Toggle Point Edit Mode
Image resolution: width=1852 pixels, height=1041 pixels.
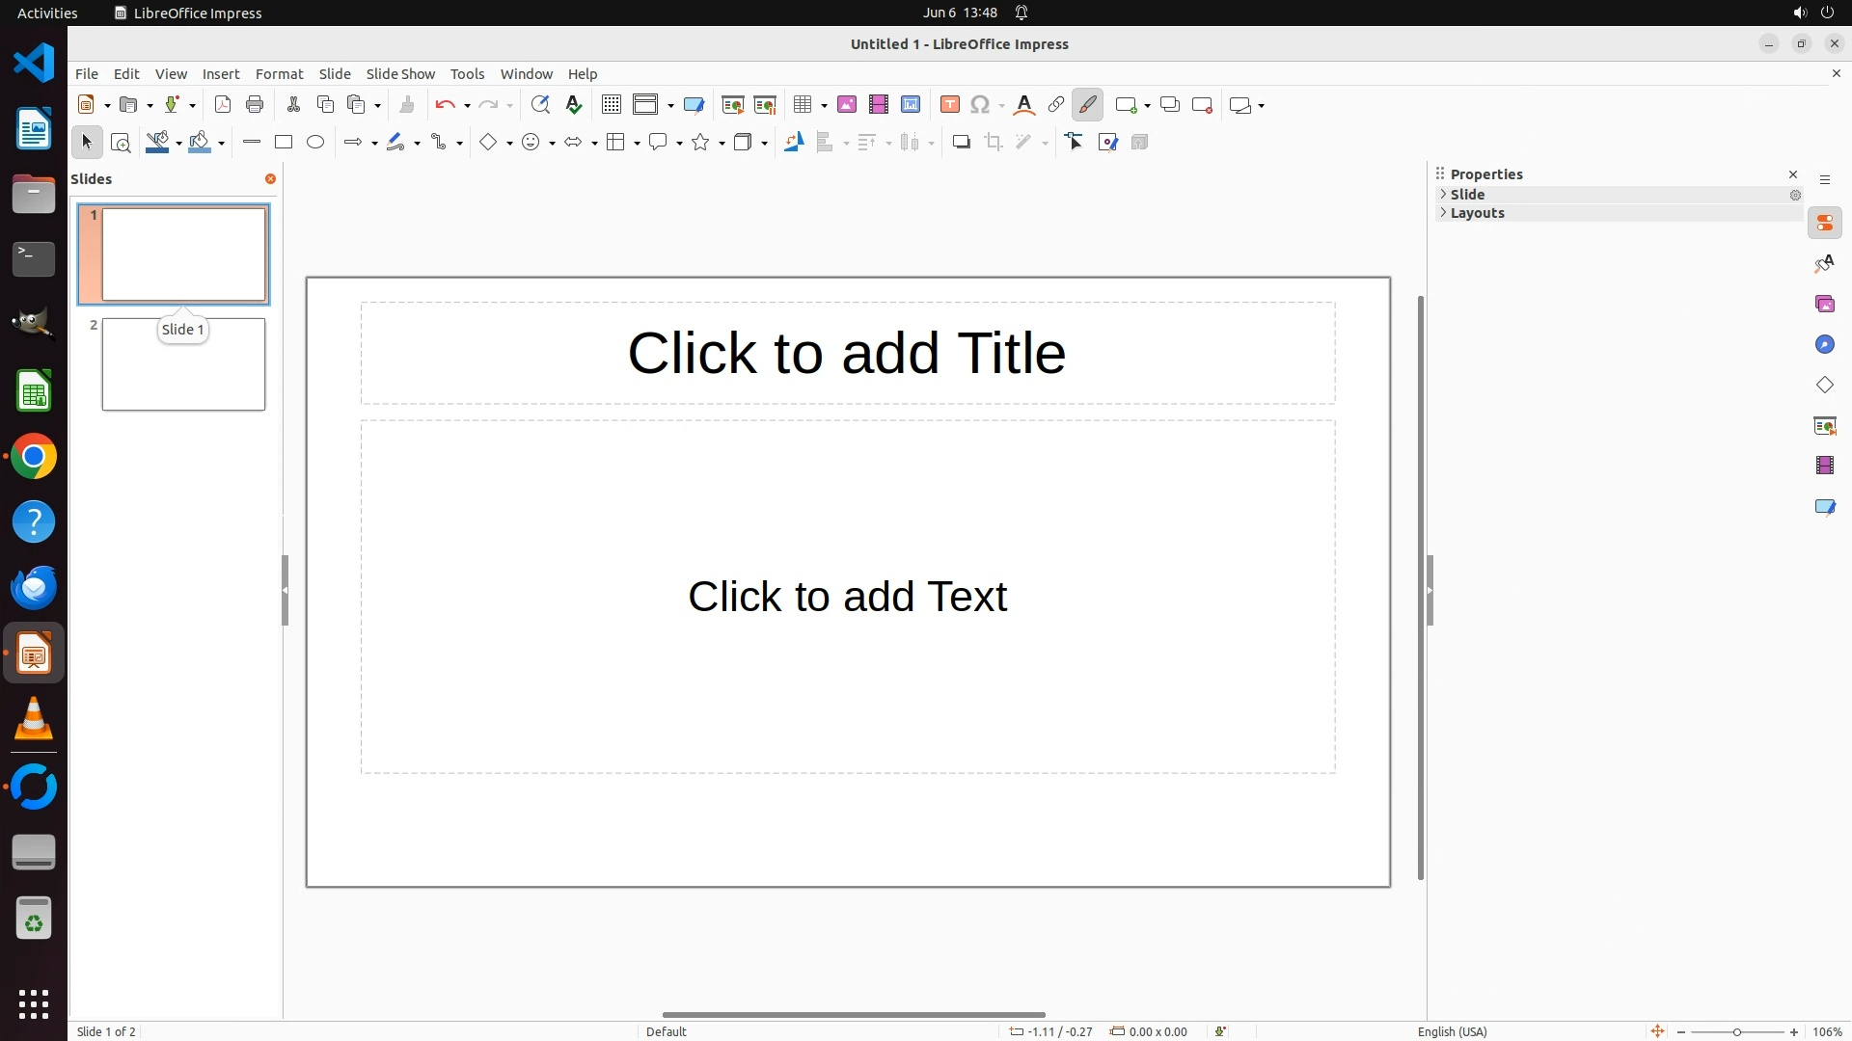(1075, 143)
